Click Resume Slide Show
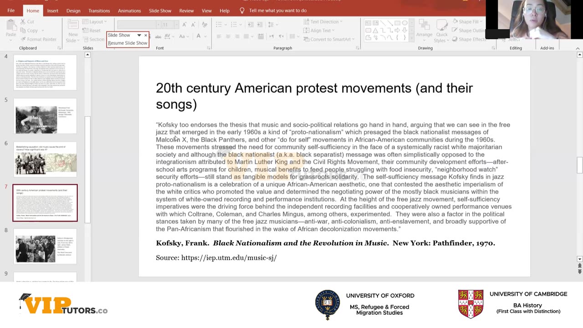The height and width of the screenshot is (328, 583). [x=128, y=43]
